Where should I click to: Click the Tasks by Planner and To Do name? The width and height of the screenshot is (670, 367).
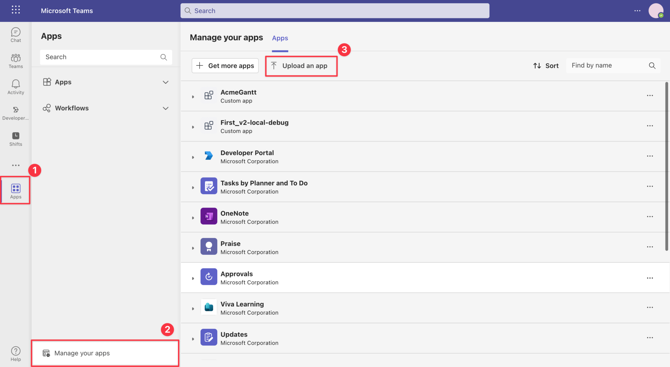[264, 183]
